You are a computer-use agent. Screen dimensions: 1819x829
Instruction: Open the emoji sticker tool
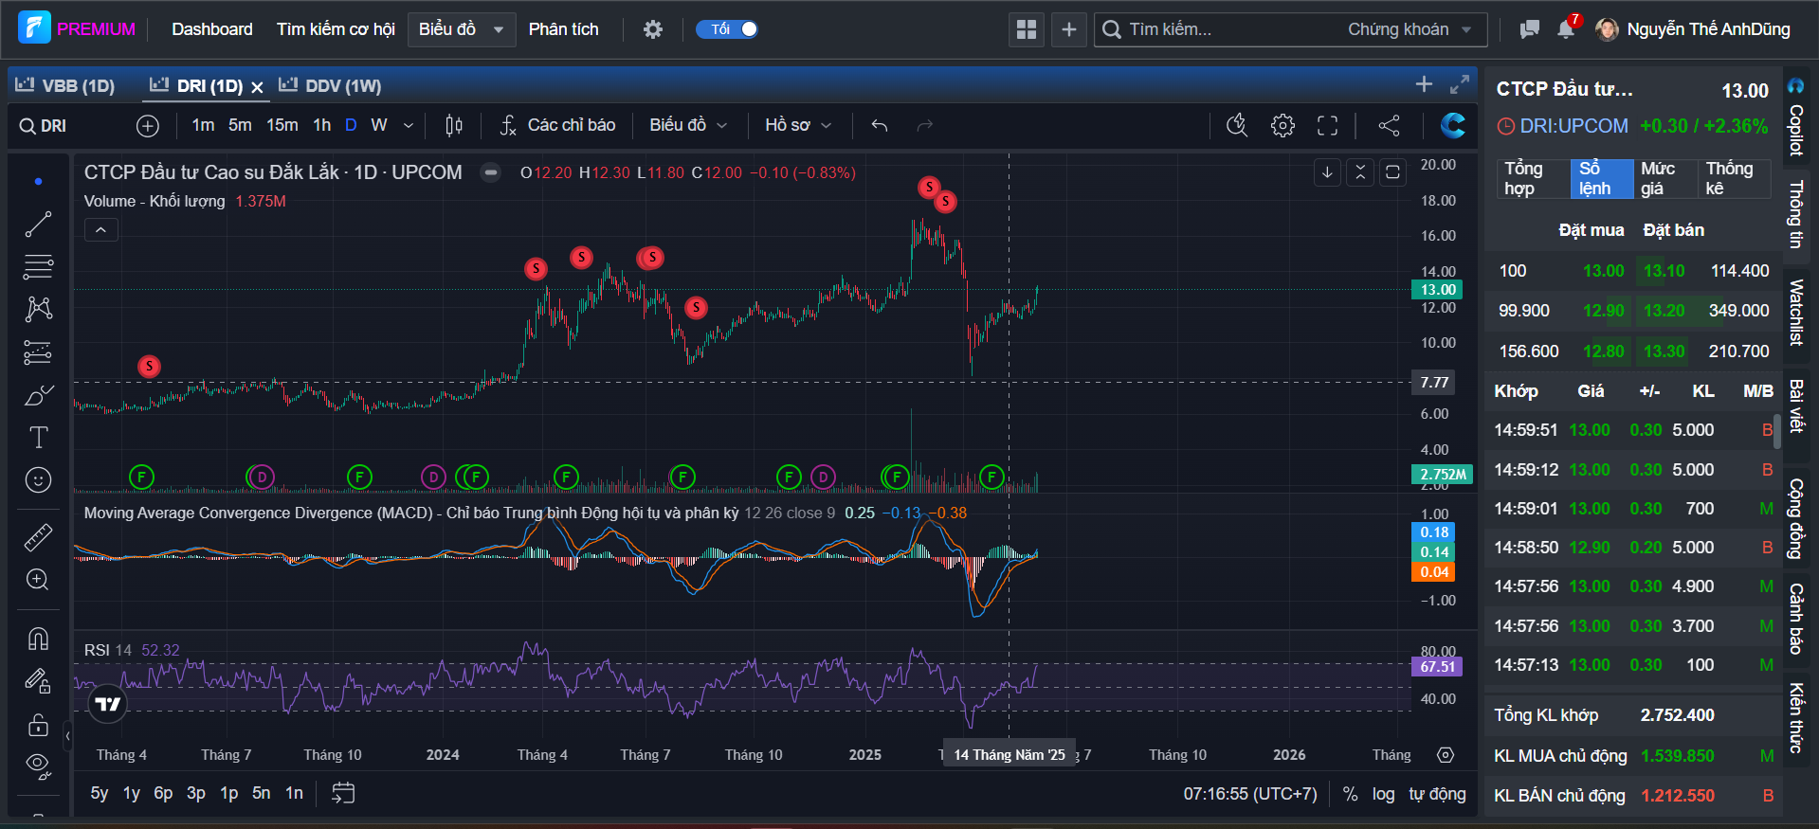pos(38,480)
